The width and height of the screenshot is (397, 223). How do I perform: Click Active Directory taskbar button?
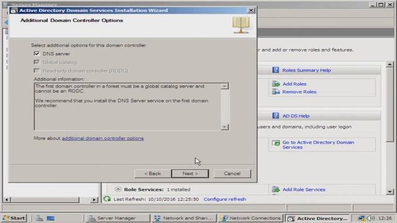(x=317, y=218)
